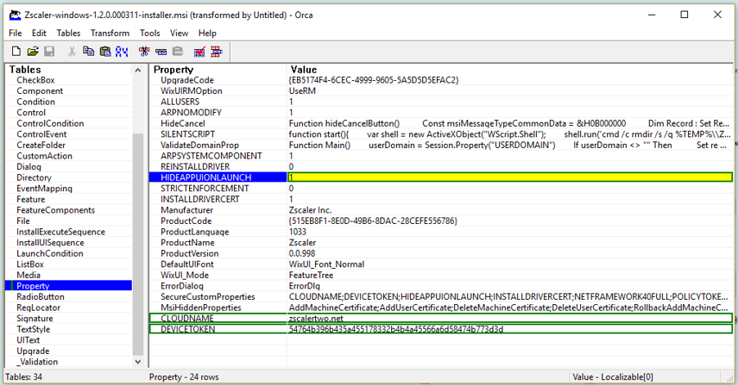The width and height of the screenshot is (738, 385).
Task: Click the New file toolbar icon
Action: pos(16,53)
